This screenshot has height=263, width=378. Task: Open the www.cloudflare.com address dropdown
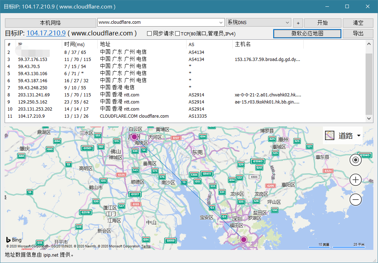point(221,22)
